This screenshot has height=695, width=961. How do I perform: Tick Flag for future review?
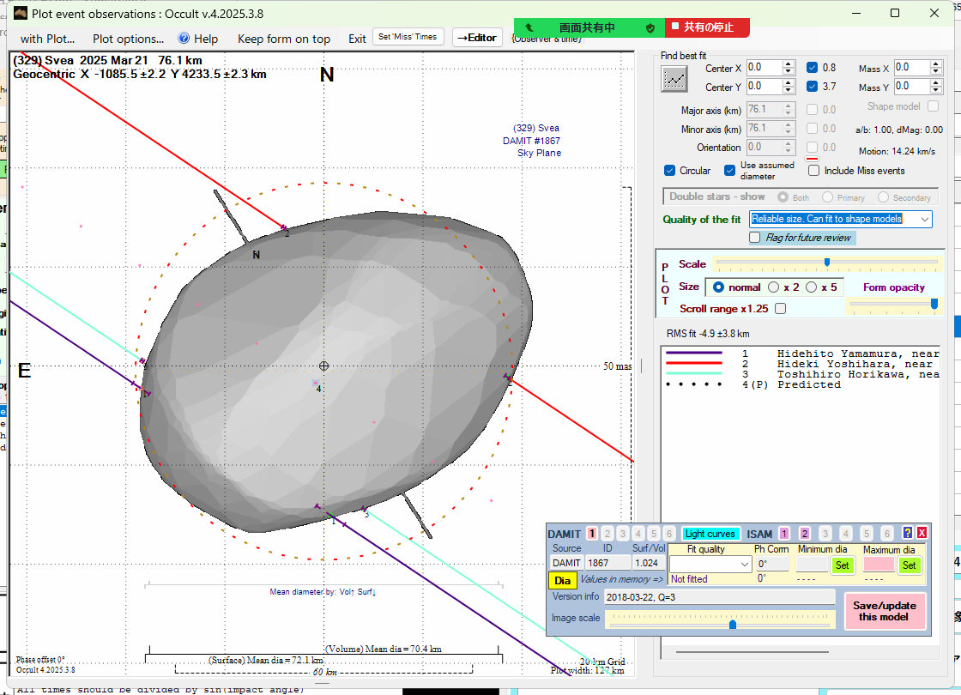click(x=755, y=238)
